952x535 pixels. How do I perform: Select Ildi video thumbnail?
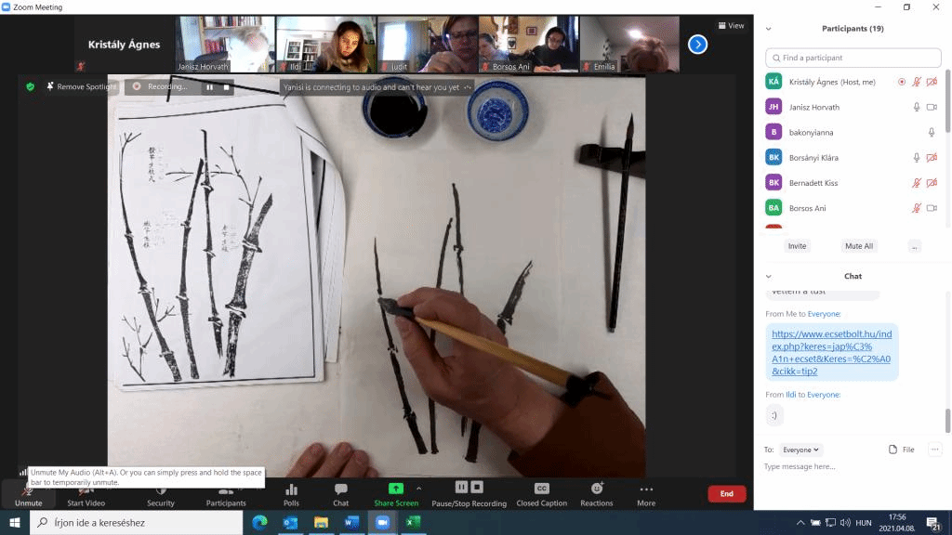(x=326, y=45)
